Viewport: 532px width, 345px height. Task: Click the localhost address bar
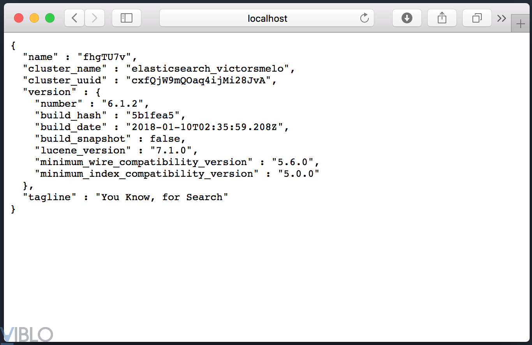coord(267,18)
